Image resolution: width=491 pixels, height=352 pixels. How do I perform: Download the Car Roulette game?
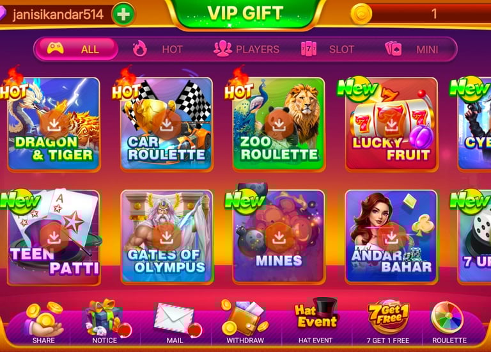[167, 125]
